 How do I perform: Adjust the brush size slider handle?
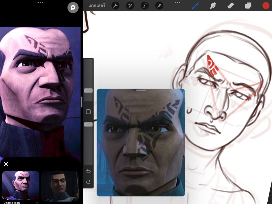pyautogui.click(x=88, y=90)
